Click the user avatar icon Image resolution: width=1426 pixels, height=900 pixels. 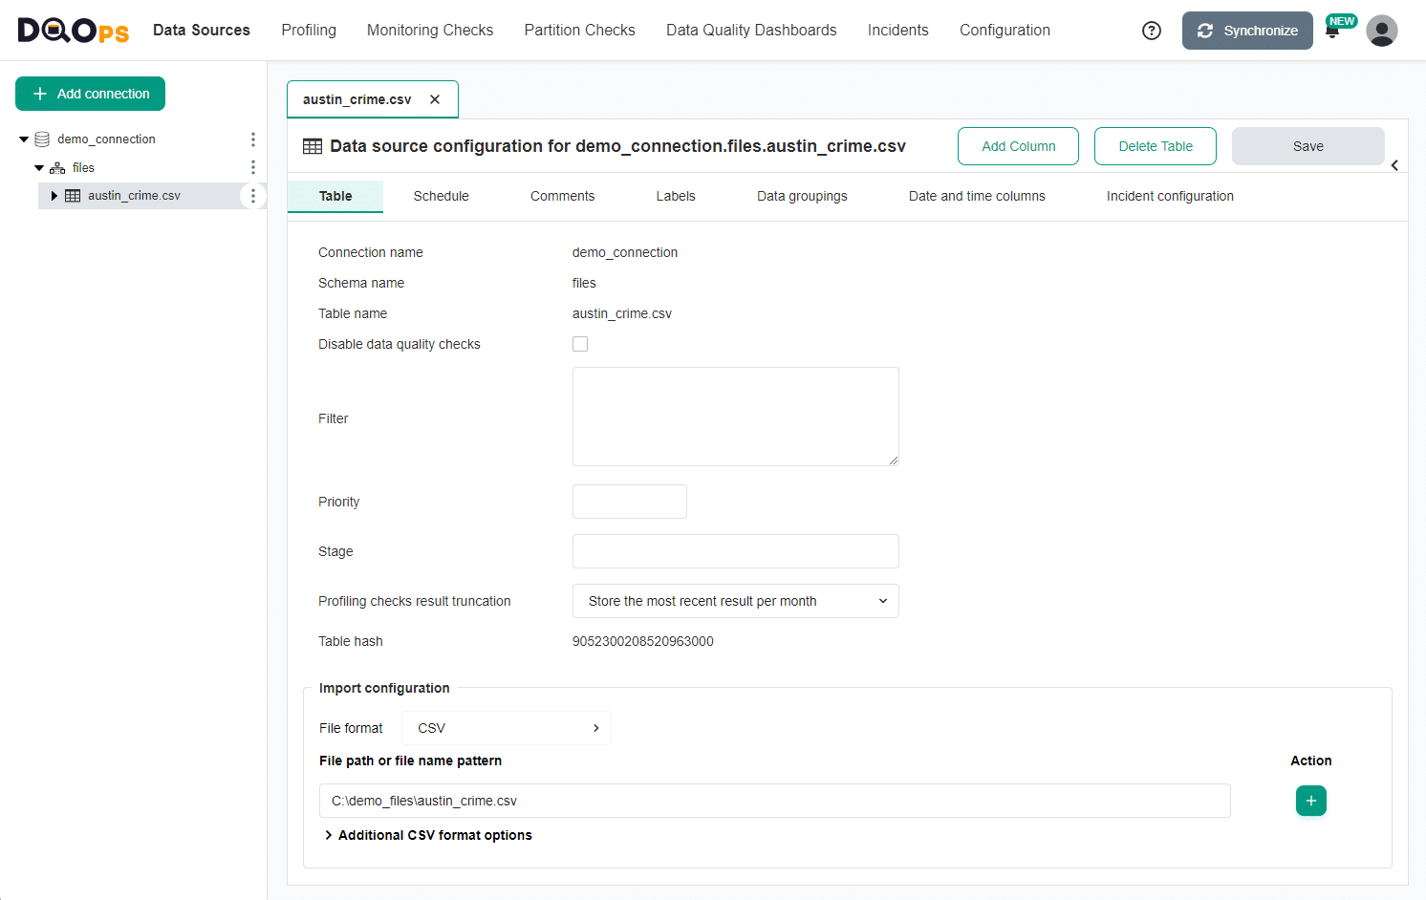pos(1382,30)
